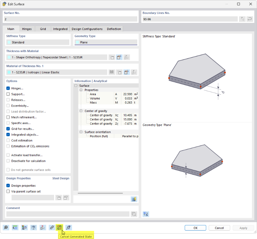
Task: Click the material library icon
Action: tap(112, 72)
